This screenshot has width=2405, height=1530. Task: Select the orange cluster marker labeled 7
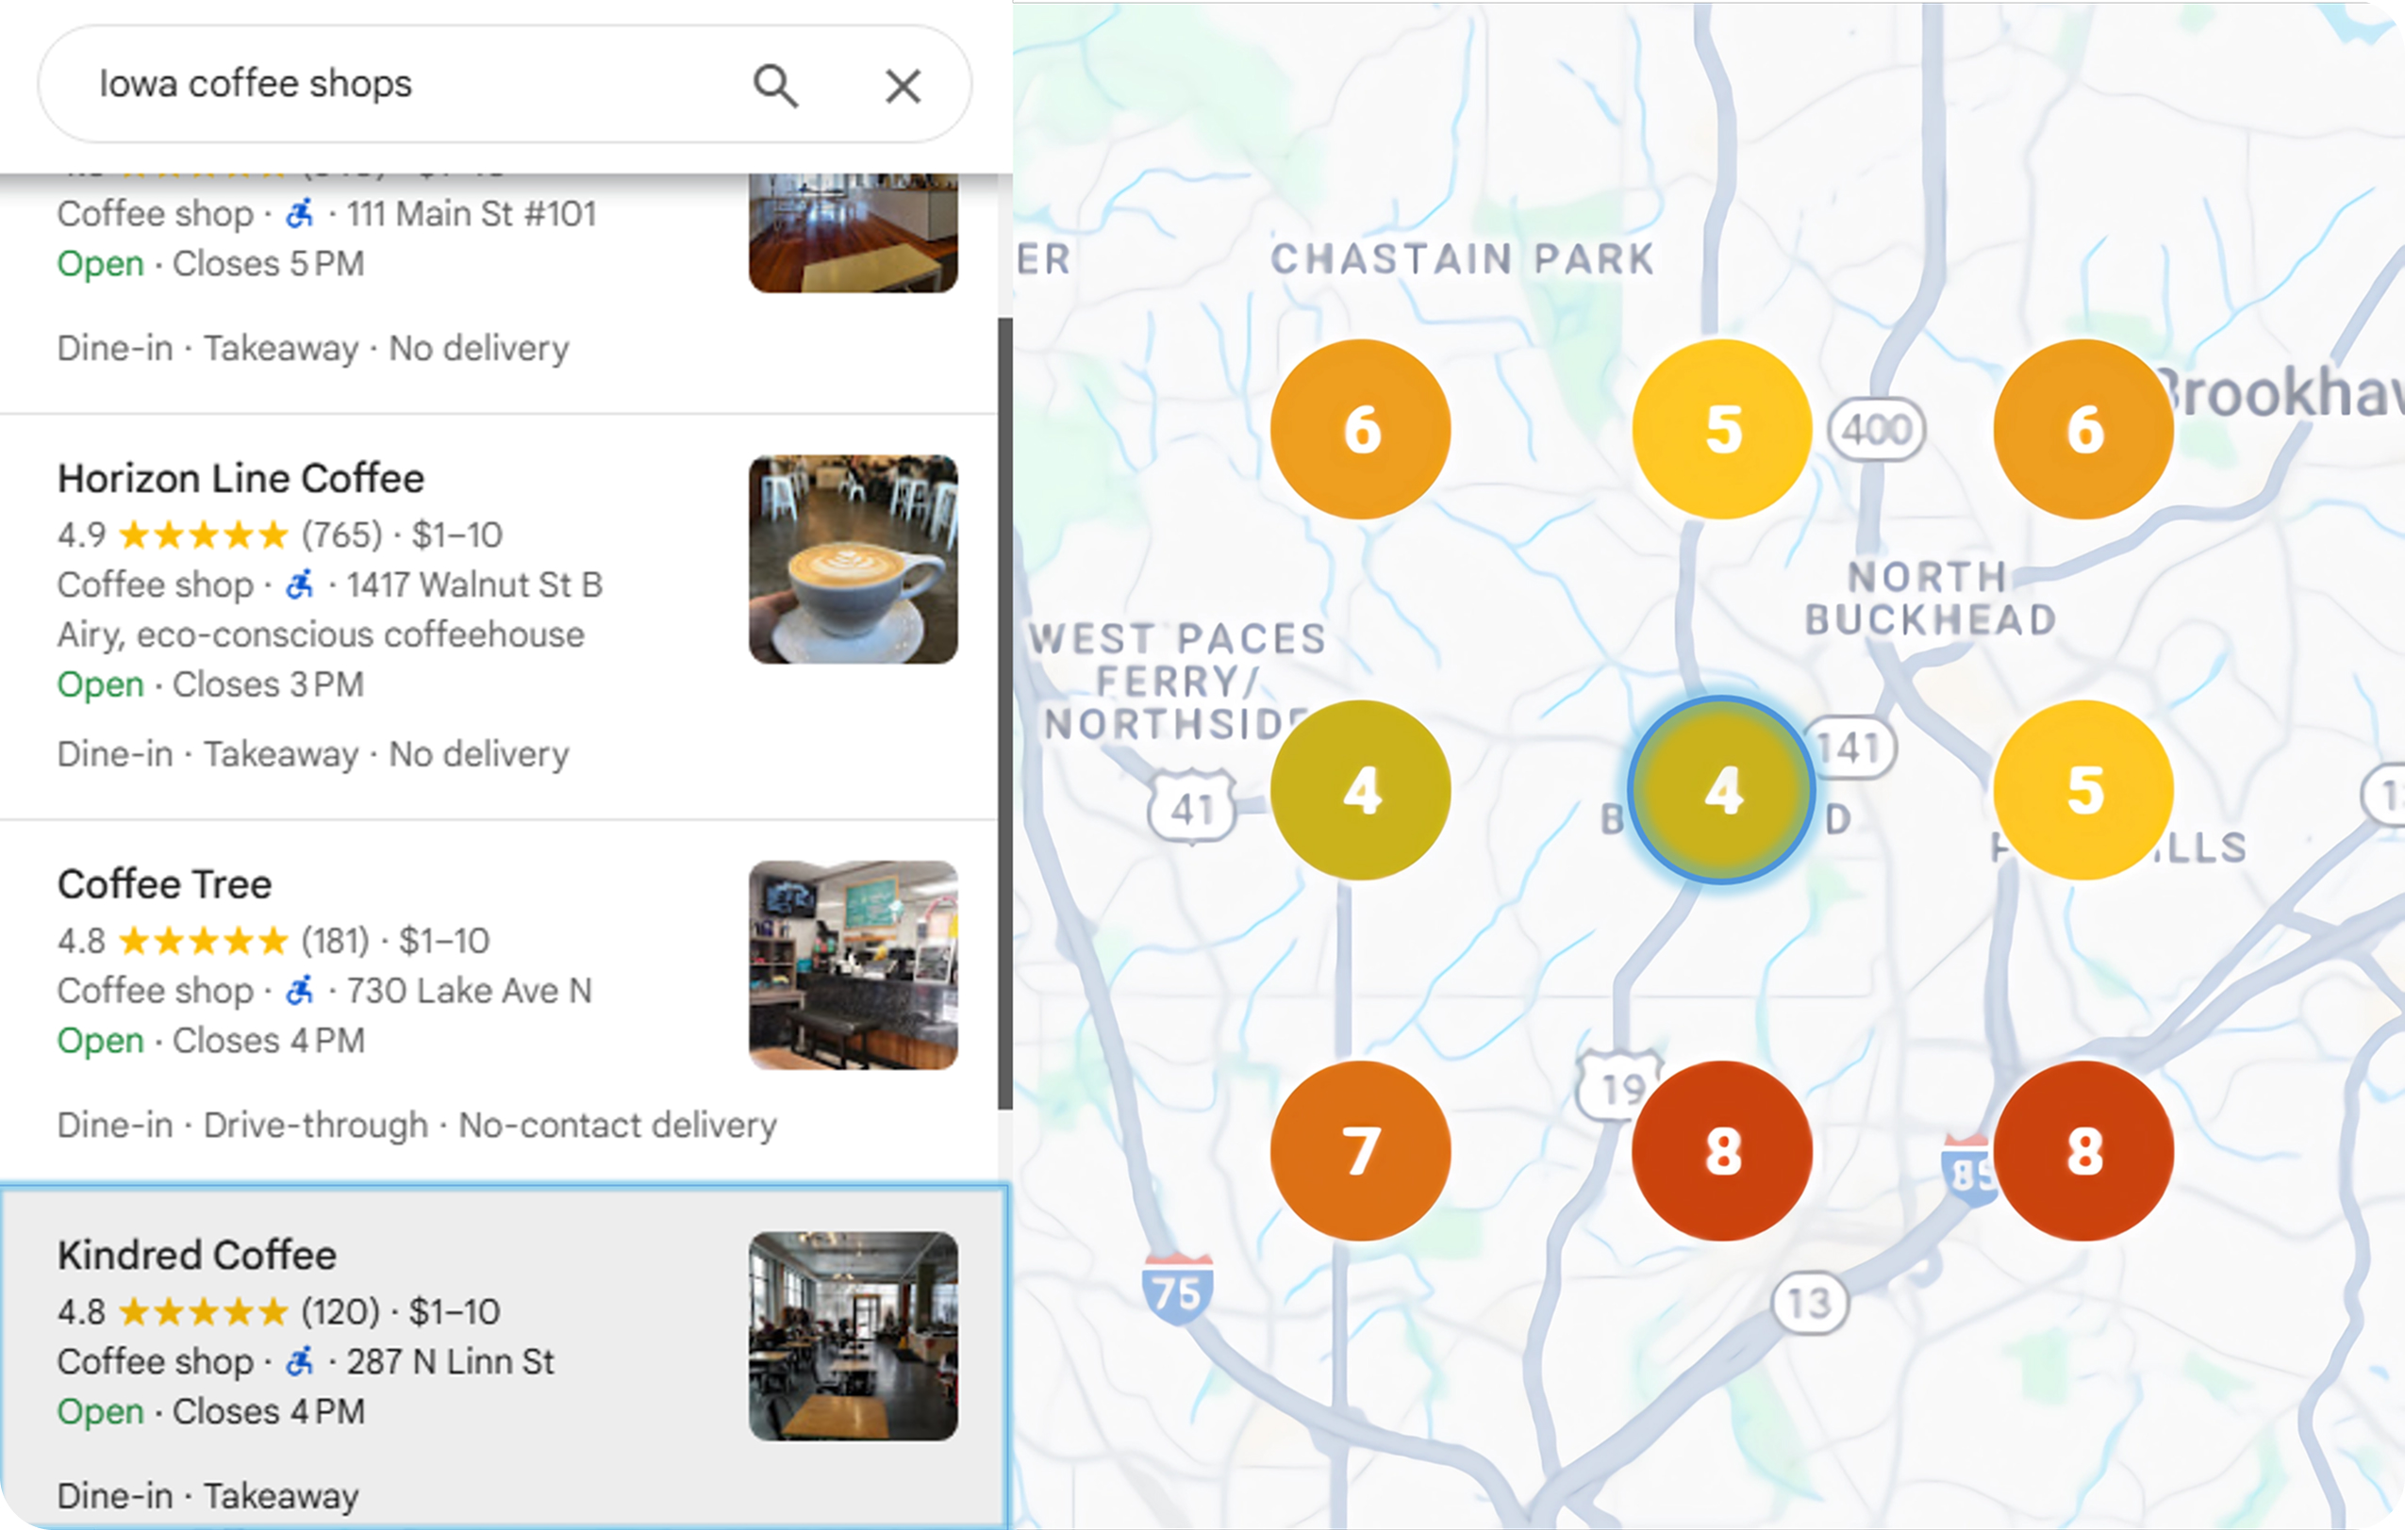1360,1151
